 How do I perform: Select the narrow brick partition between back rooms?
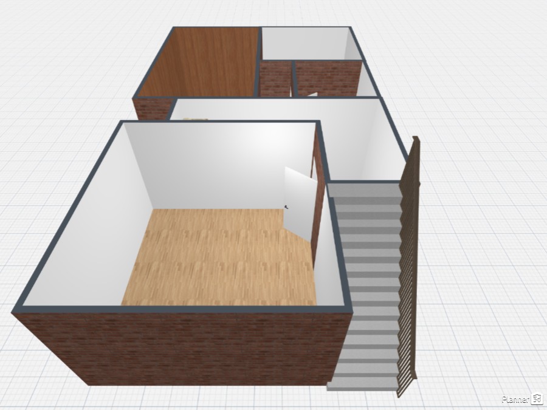[x=275, y=79]
